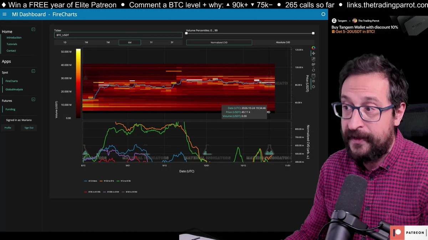Click the crosshair tool at toolbar bottom
This screenshot has width=428, height=240.
tap(314, 87)
